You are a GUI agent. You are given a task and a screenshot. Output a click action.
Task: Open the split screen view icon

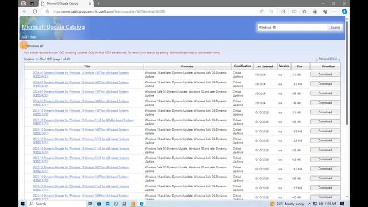pos(294,11)
